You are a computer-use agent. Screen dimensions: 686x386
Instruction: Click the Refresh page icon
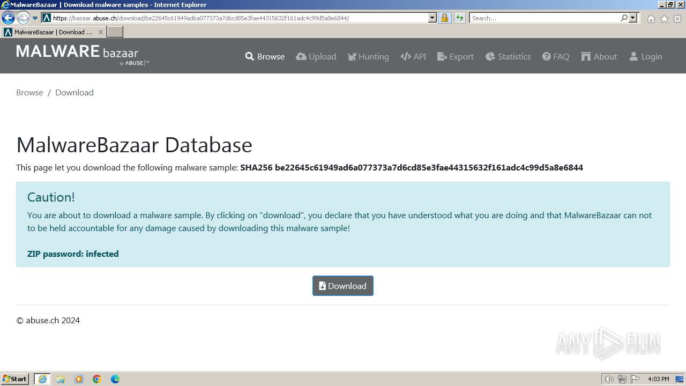click(x=460, y=18)
